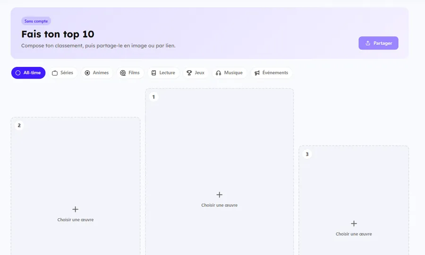Image resolution: width=425 pixels, height=255 pixels.
Task: Switch to the Séries tab
Action: pyautogui.click(x=63, y=73)
